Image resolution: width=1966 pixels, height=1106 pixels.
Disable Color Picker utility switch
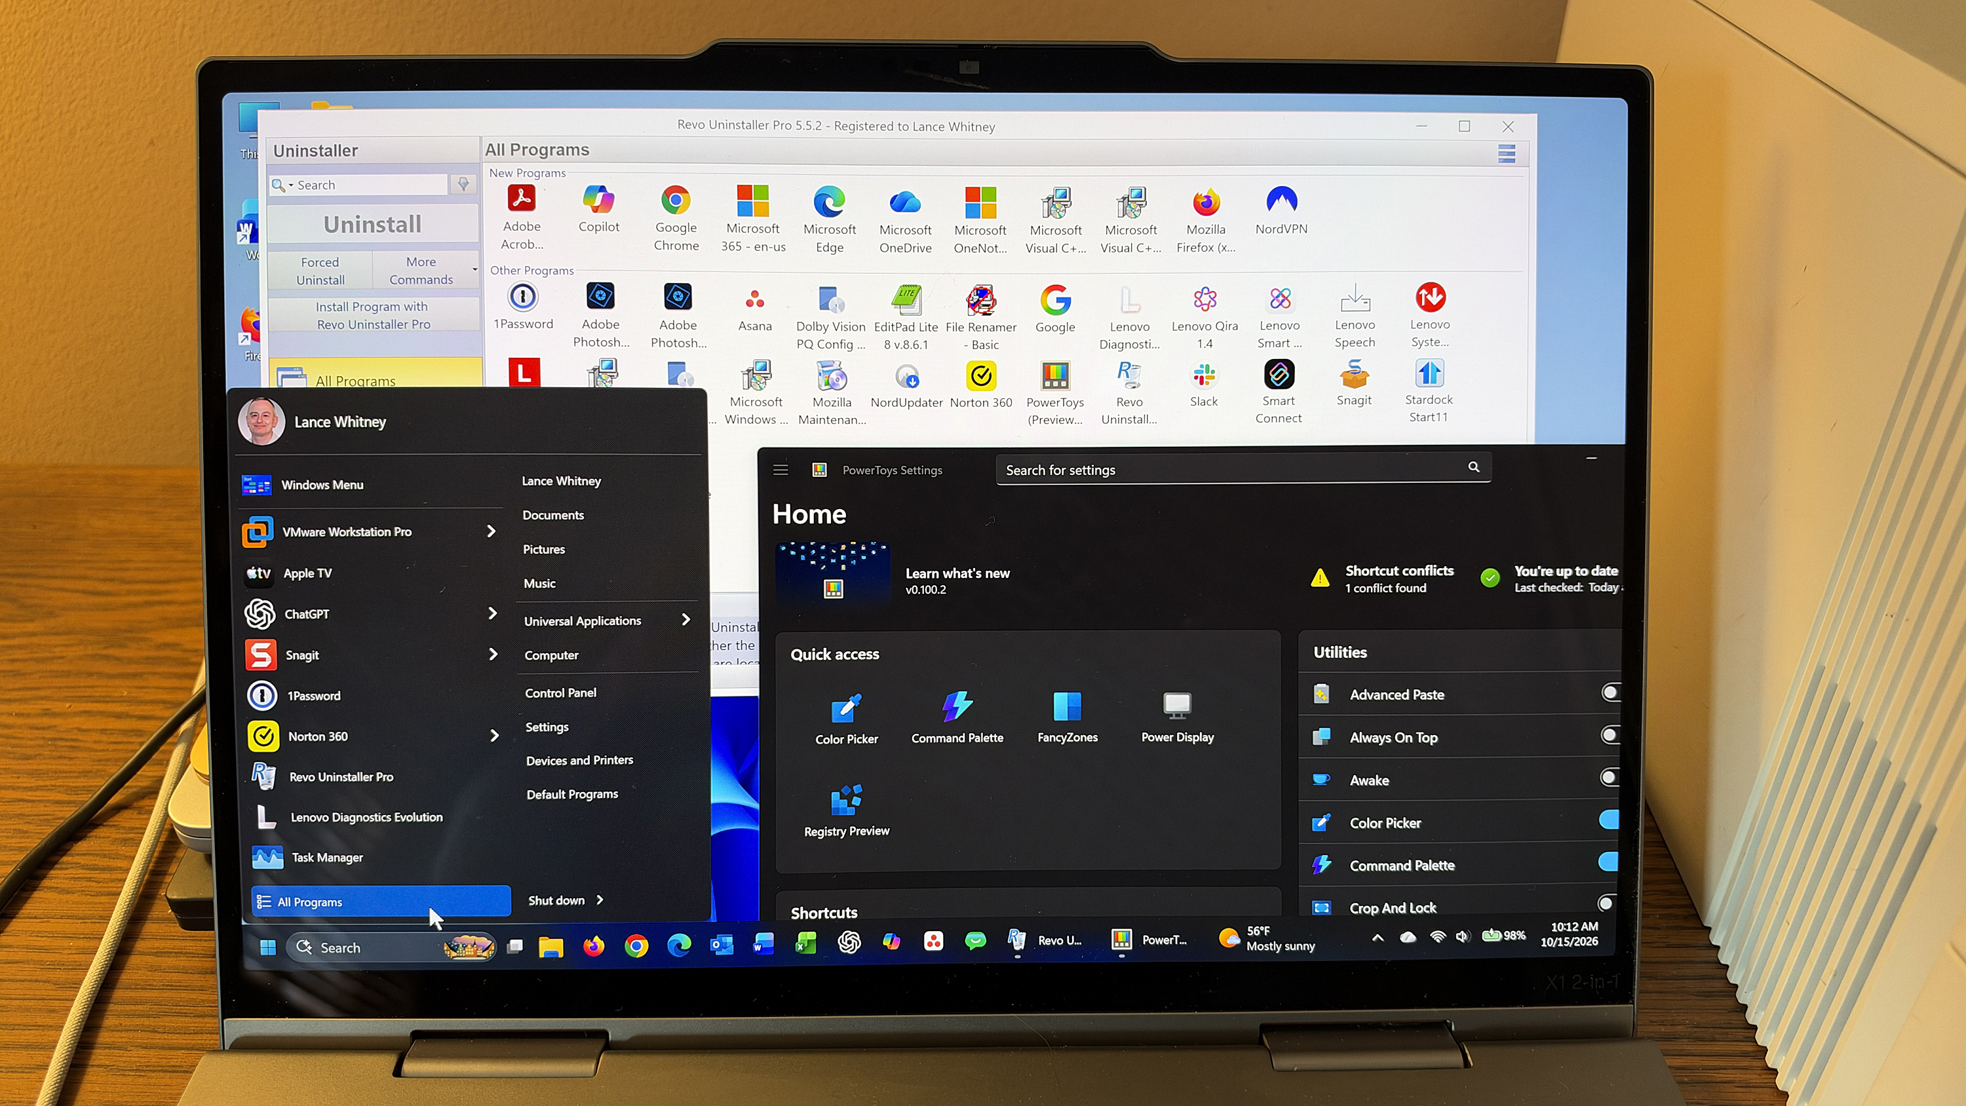1608,819
